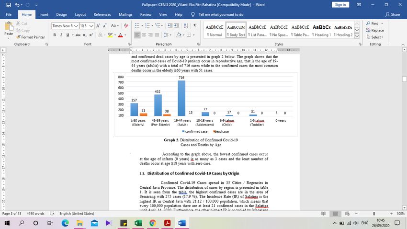Open the Select dropdown in Editing

click(375, 37)
